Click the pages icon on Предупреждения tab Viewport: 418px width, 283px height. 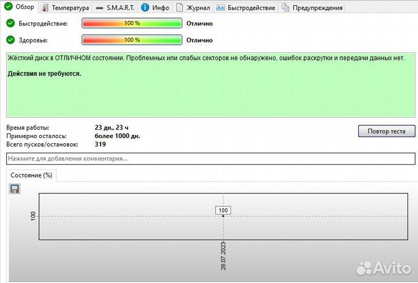(x=286, y=8)
